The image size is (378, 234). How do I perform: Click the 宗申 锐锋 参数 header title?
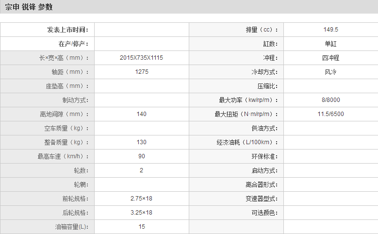[29, 7]
